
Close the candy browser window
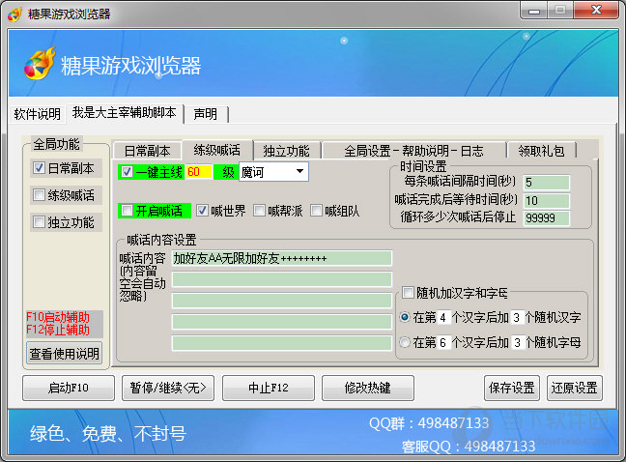(596, 11)
